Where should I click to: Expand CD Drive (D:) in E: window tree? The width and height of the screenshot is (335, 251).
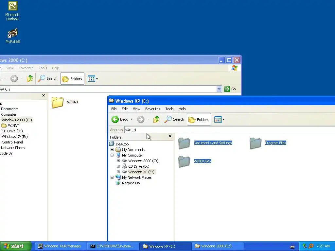[x=118, y=166]
